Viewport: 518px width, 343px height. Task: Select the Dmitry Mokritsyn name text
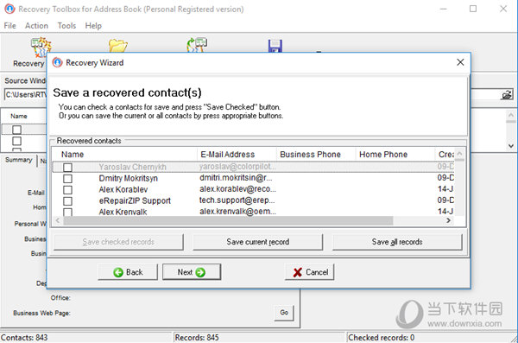[128, 178]
